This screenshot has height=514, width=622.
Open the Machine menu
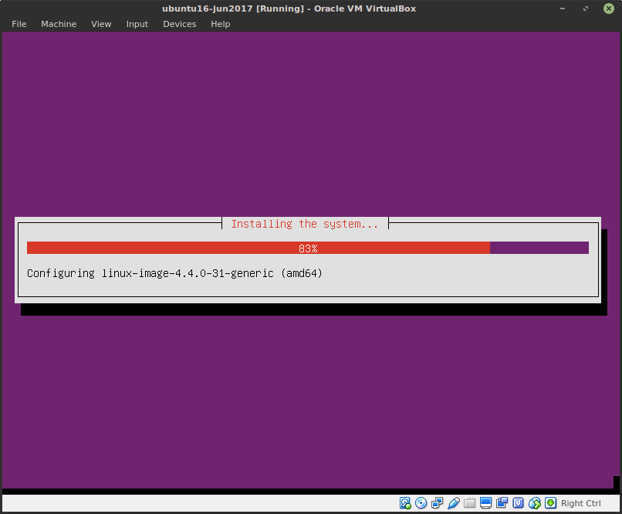coord(59,24)
